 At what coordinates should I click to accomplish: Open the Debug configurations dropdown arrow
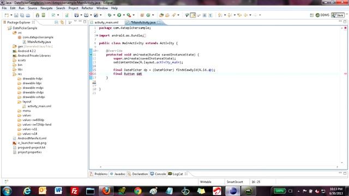pos(114,15)
